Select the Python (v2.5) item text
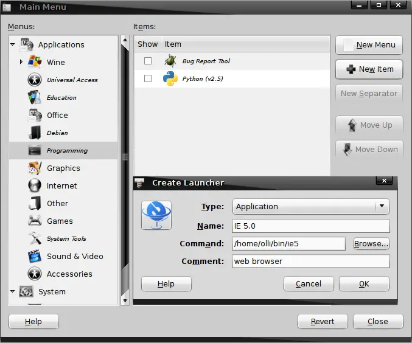 click(x=203, y=79)
